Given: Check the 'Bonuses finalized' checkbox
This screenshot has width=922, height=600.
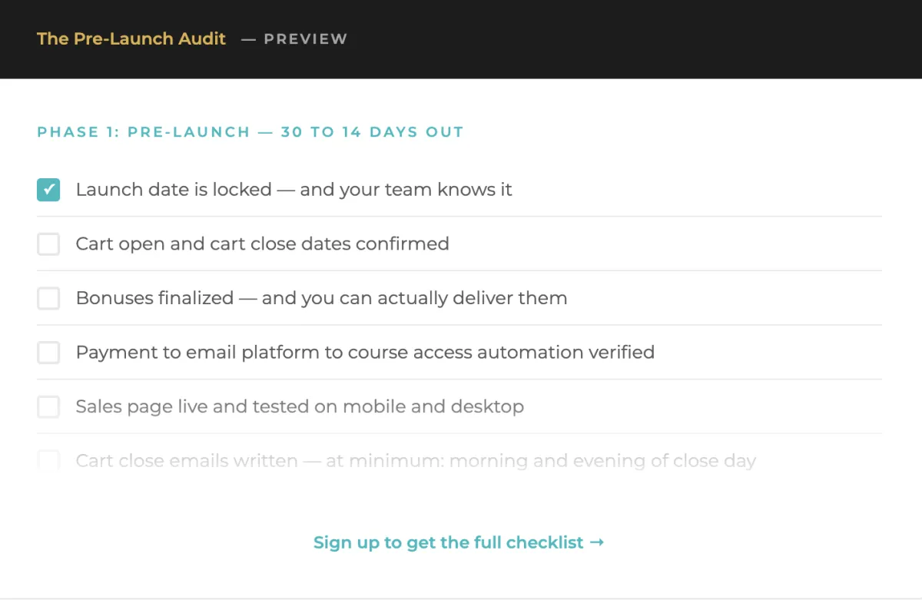Looking at the screenshot, I should coord(48,298).
